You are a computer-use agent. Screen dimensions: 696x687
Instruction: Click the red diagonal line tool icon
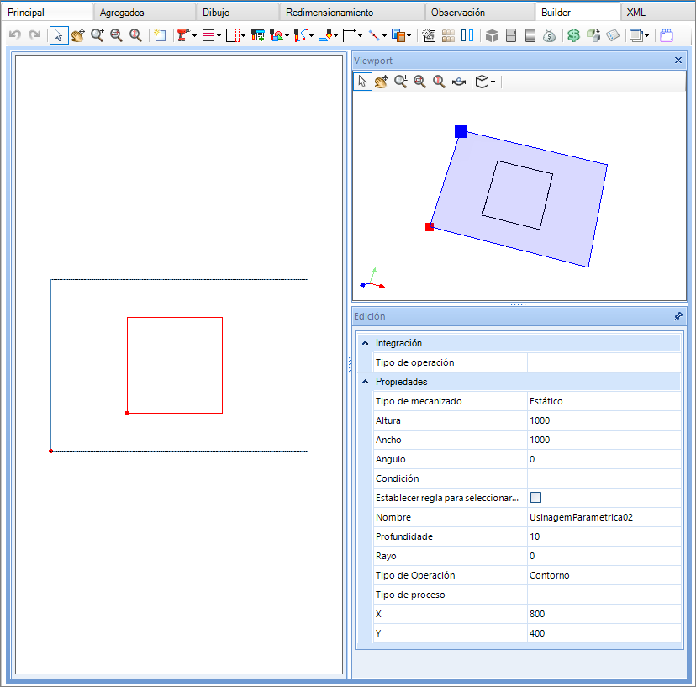(375, 35)
